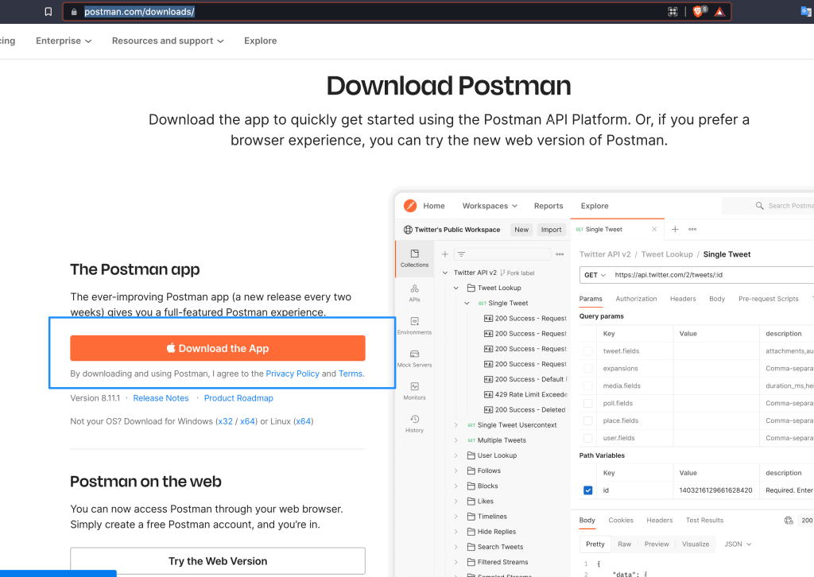Image resolution: width=814 pixels, height=577 pixels.
Task: Click the globe icon near response status
Action: coord(789,521)
